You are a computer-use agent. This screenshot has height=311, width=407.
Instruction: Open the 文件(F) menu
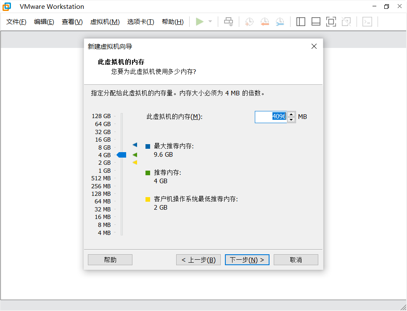click(x=16, y=22)
